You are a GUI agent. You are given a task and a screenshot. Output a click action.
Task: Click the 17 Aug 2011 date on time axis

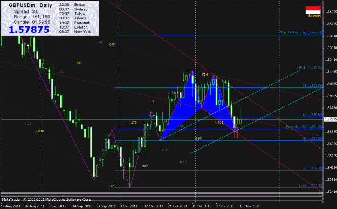(11, 206)
